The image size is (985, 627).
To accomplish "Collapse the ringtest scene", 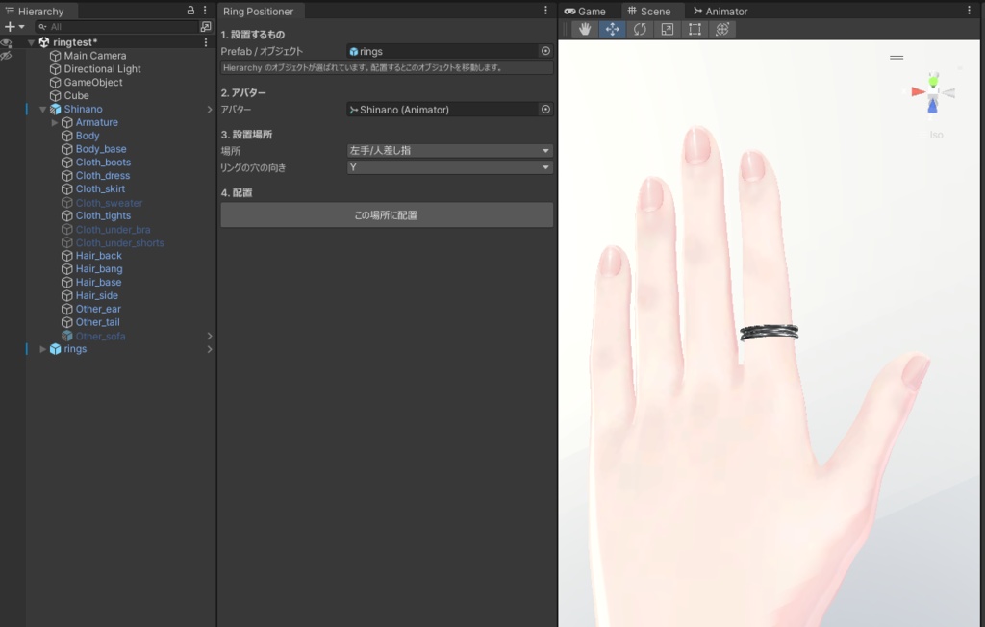I will [x=31, y=42].
